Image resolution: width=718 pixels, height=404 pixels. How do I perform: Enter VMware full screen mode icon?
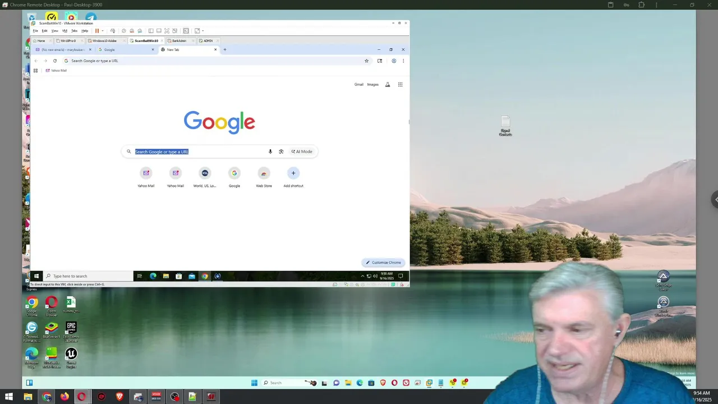coord(167,31)
